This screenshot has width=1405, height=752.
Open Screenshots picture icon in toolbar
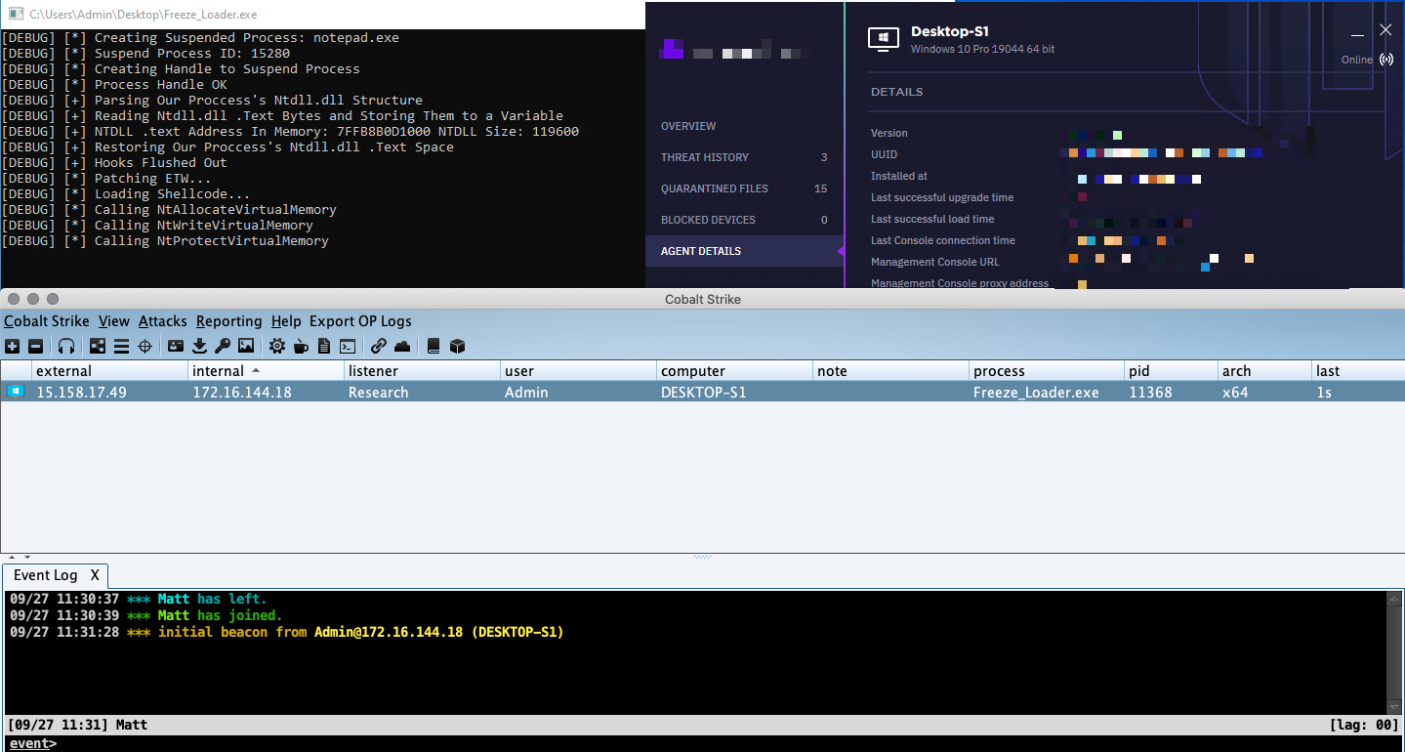[x=246, y=346]
